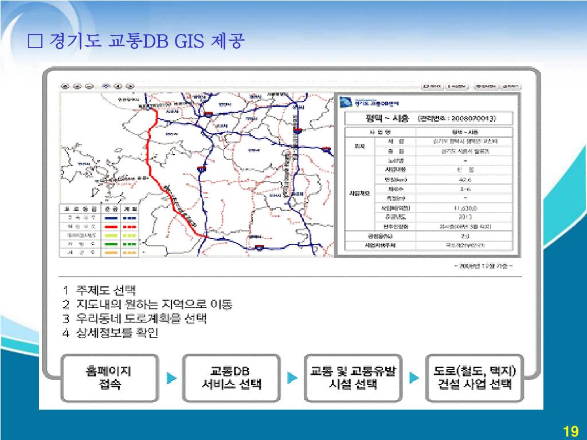Click the 사업개요 row group label
This screenshot has width=587, height=440.
[359, 194]
